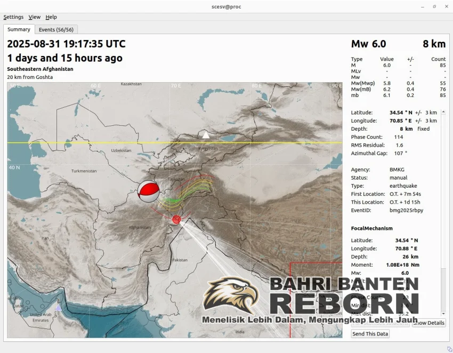Image resolution: width=453 pixels, height=353 pixels.
Task: Click the 'FocalMechanism' section heading
Action: point(372,228)
